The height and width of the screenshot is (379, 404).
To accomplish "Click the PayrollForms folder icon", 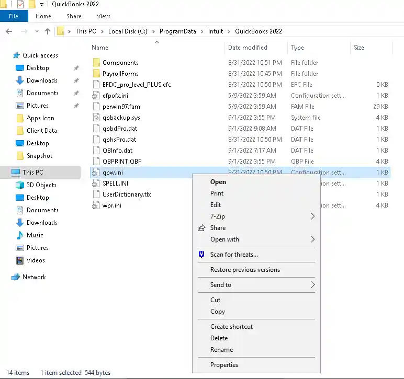I will coord(96,74).
